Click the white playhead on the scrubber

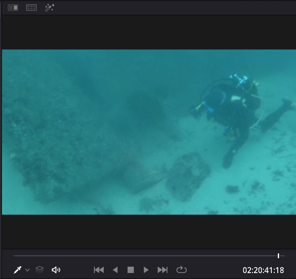[x=278, y=256]
